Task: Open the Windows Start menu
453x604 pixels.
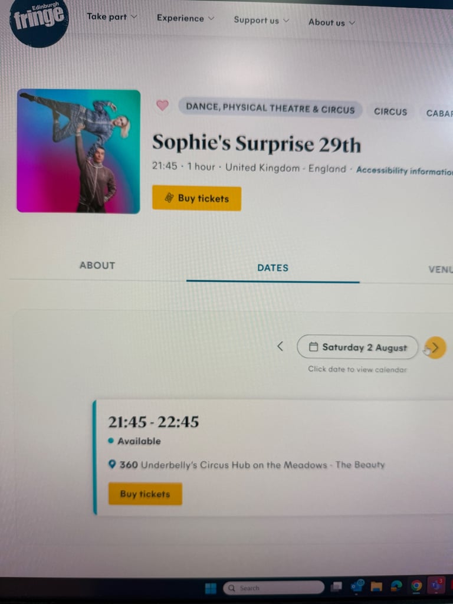Action: [x=211, y=588]
